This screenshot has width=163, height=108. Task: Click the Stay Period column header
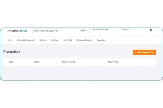pyautogui.click(x=113, y=62)
